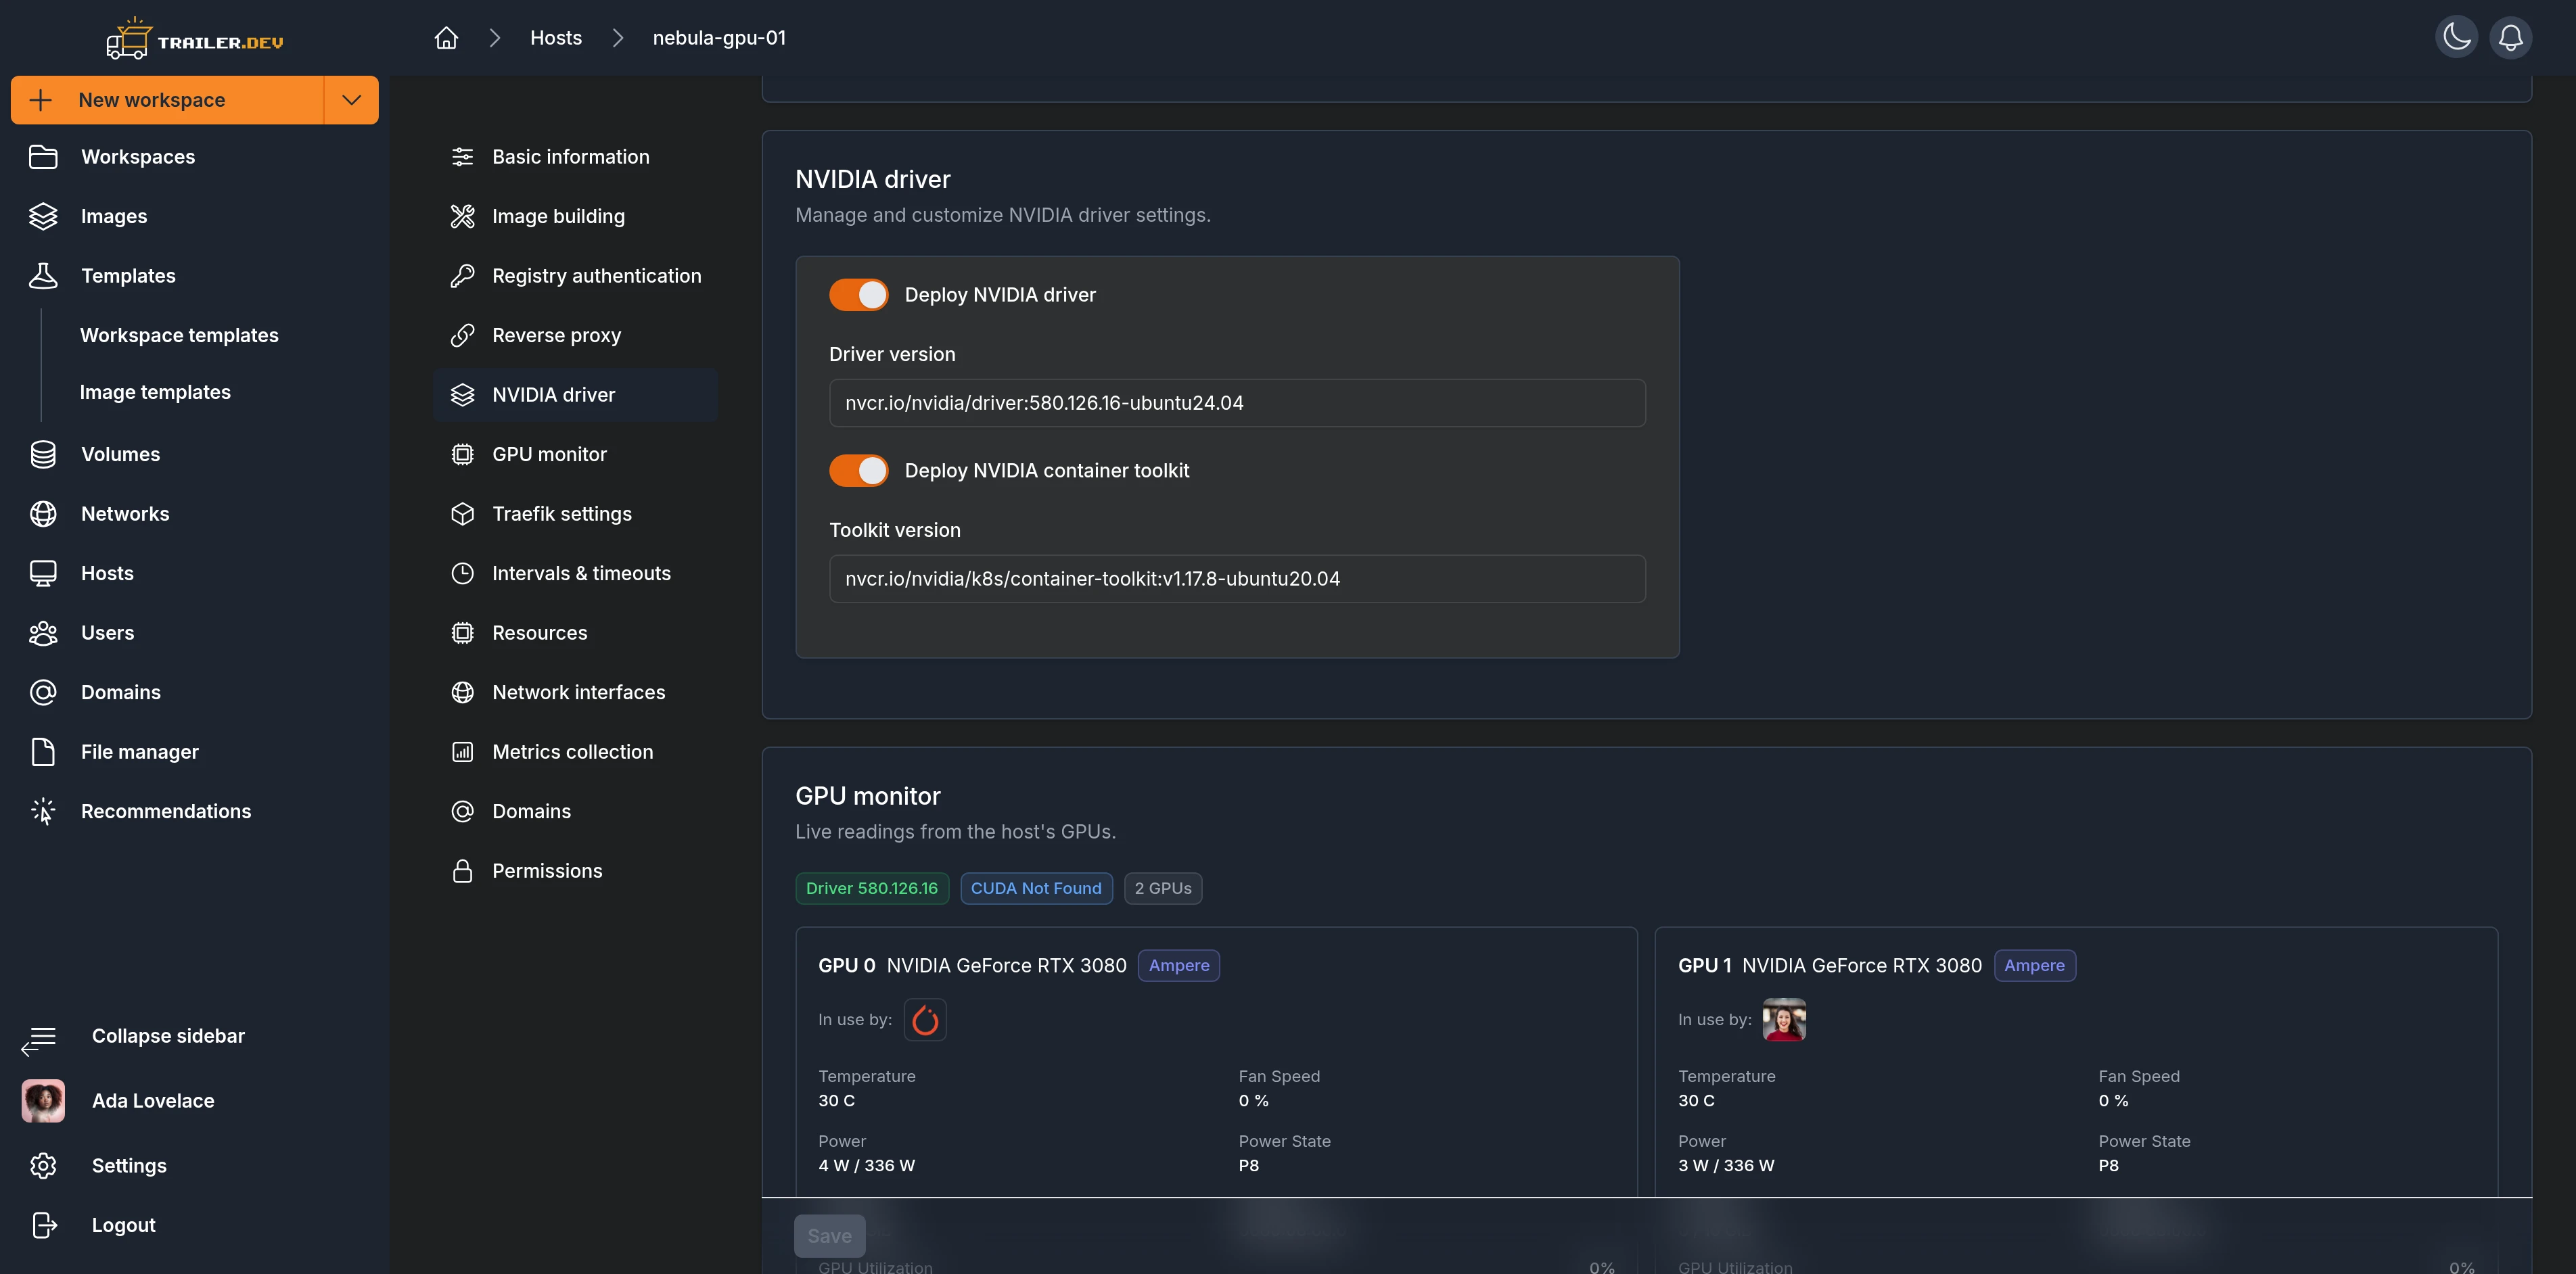Click the Recommendations sparkle icon

[x=43, y=811]
